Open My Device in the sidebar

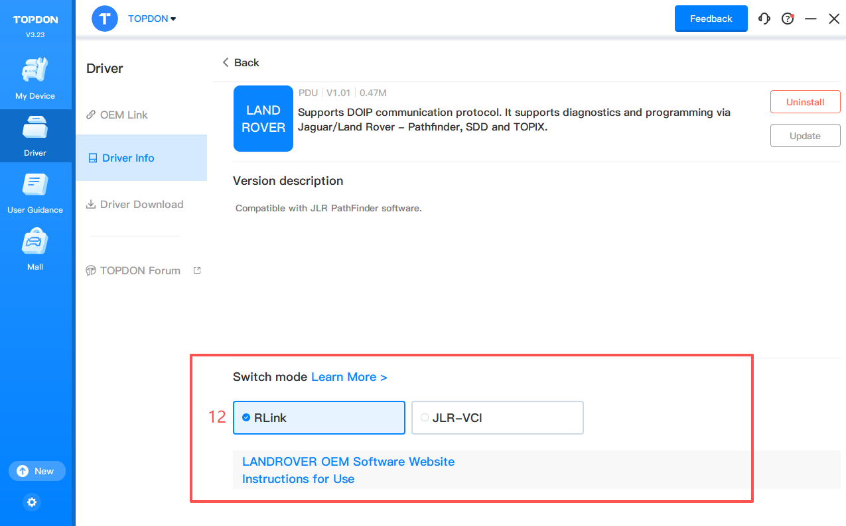click(35, 78)
